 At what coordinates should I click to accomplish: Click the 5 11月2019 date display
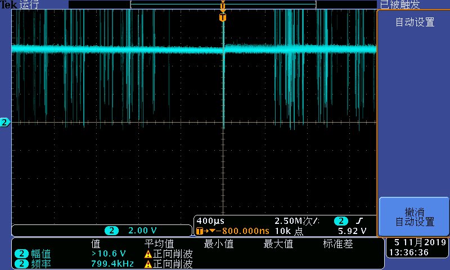[420, 242]
